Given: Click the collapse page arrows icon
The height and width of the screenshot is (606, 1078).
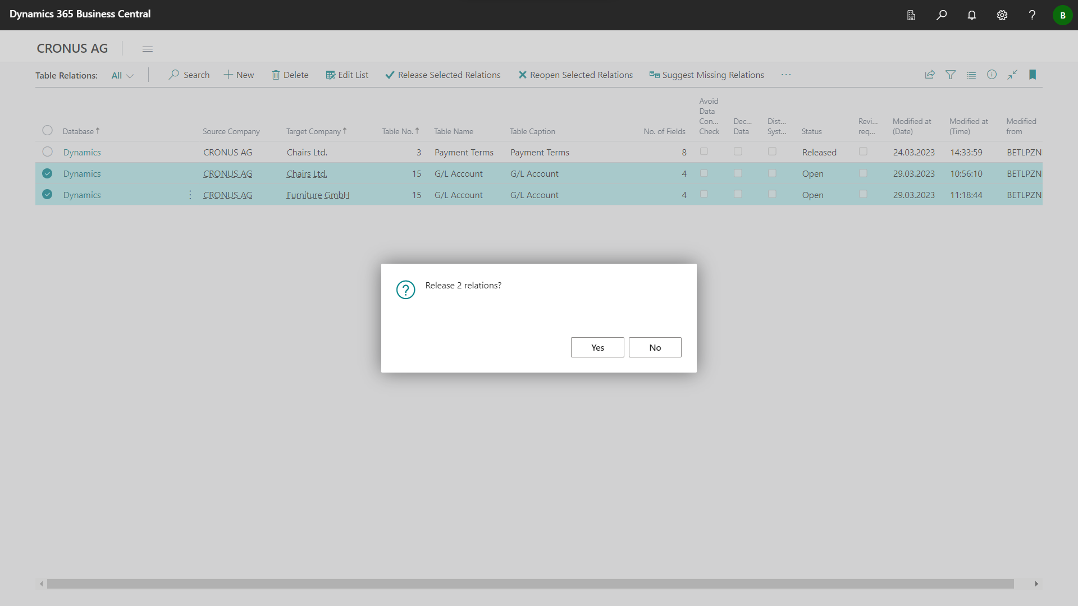Looking at the screenshot, I should 1012,75.
